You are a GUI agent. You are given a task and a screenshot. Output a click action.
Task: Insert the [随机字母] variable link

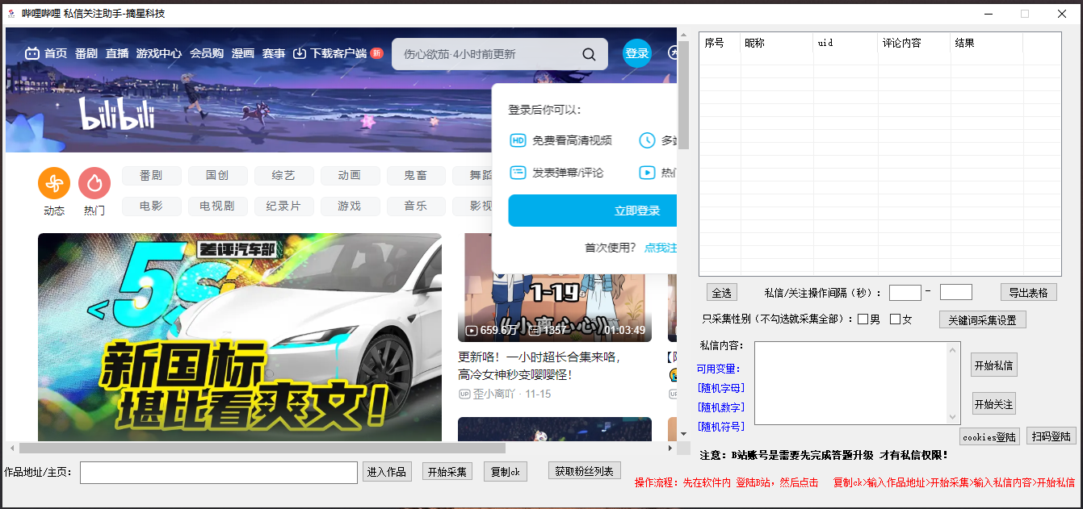click(x=721, y=388)
